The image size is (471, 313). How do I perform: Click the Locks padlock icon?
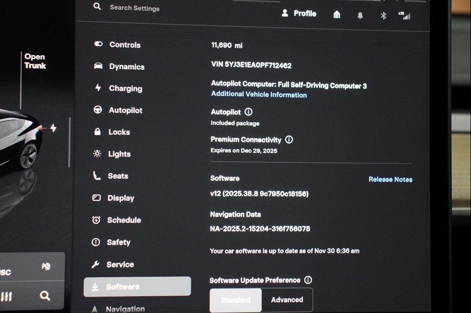coord(97,132)
